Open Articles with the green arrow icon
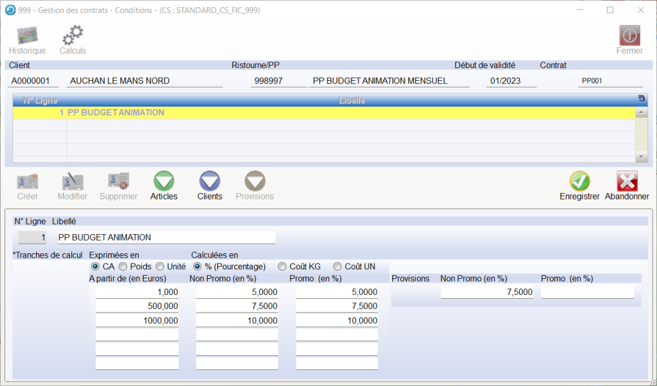The image size is (657, 386). coord(164,181)
